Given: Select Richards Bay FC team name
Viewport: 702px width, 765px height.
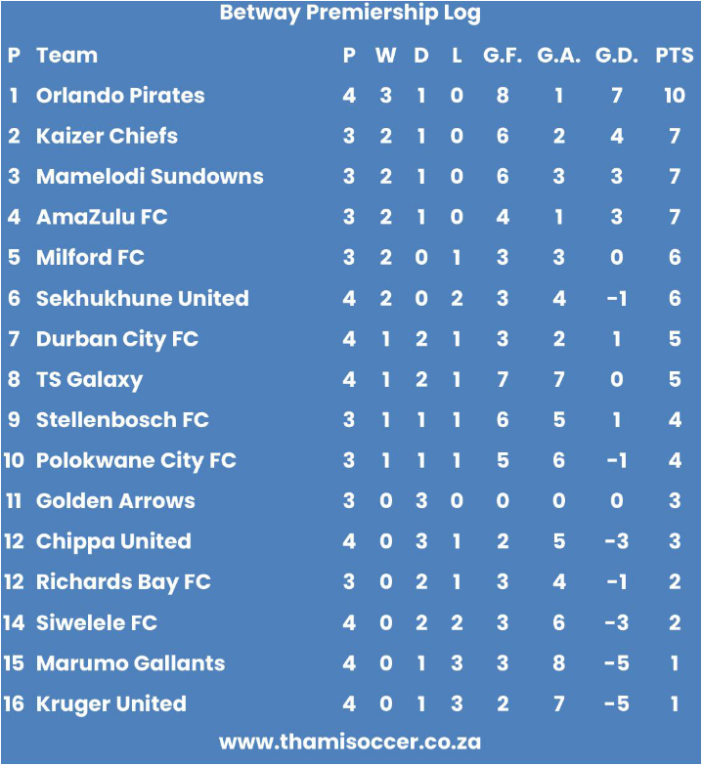Looking at the screenshot, I should point(123,582).
